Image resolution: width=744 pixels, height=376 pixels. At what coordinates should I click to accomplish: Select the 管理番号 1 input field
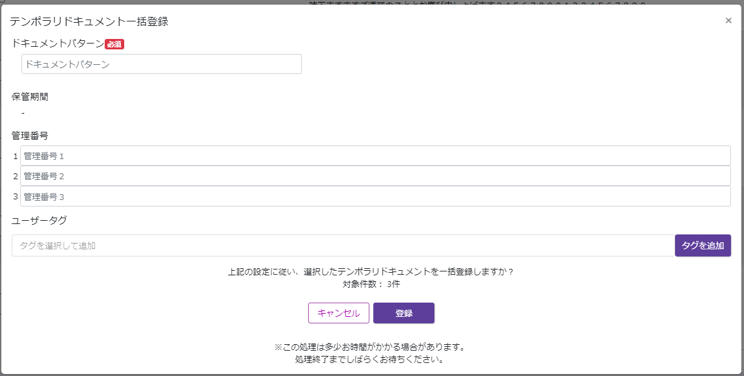point(260,155)
